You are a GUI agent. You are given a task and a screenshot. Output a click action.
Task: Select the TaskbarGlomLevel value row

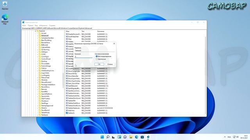click(87, 98)
